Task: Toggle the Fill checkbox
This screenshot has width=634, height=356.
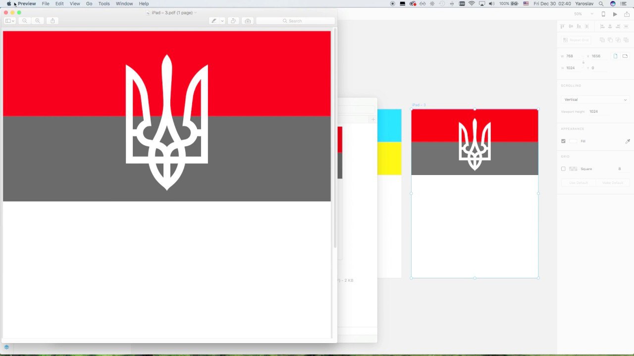Action: (563, 141)
